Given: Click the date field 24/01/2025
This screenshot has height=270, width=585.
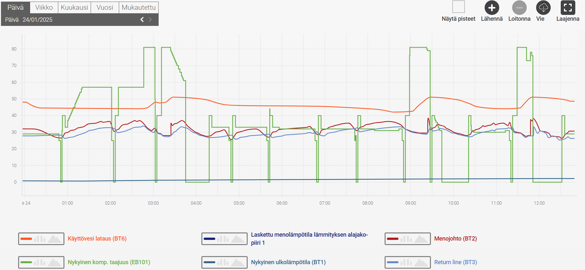Looking at the screenshot, I should 38,20.
